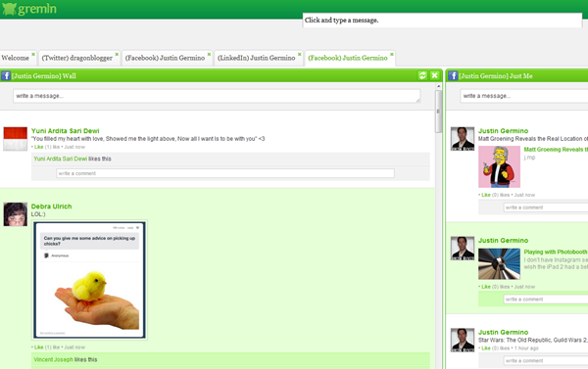Open Yuni Ardita Sari Dewi's avatar
This screenshot has width=588, height=369.
(16, 139)
